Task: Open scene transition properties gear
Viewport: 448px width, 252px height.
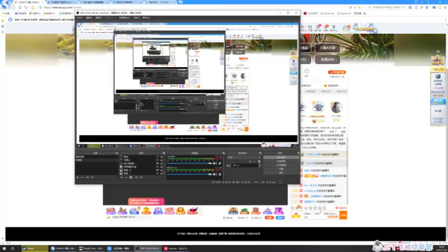Action: pyautogui.click(x=259, y=161)
